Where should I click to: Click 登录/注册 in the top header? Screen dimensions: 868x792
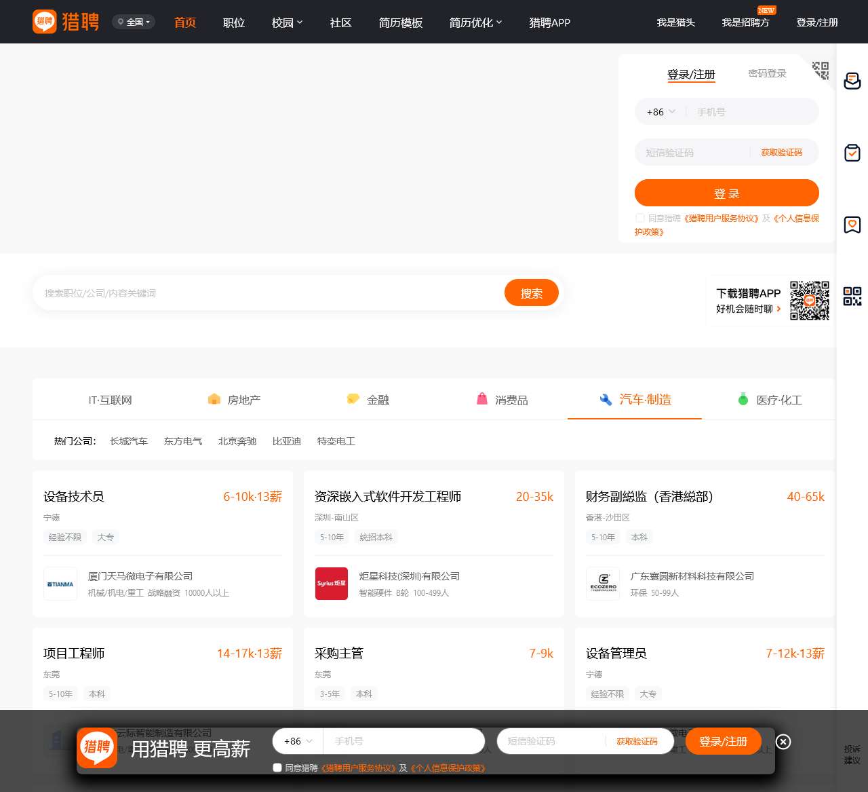[x=817, y=22]
